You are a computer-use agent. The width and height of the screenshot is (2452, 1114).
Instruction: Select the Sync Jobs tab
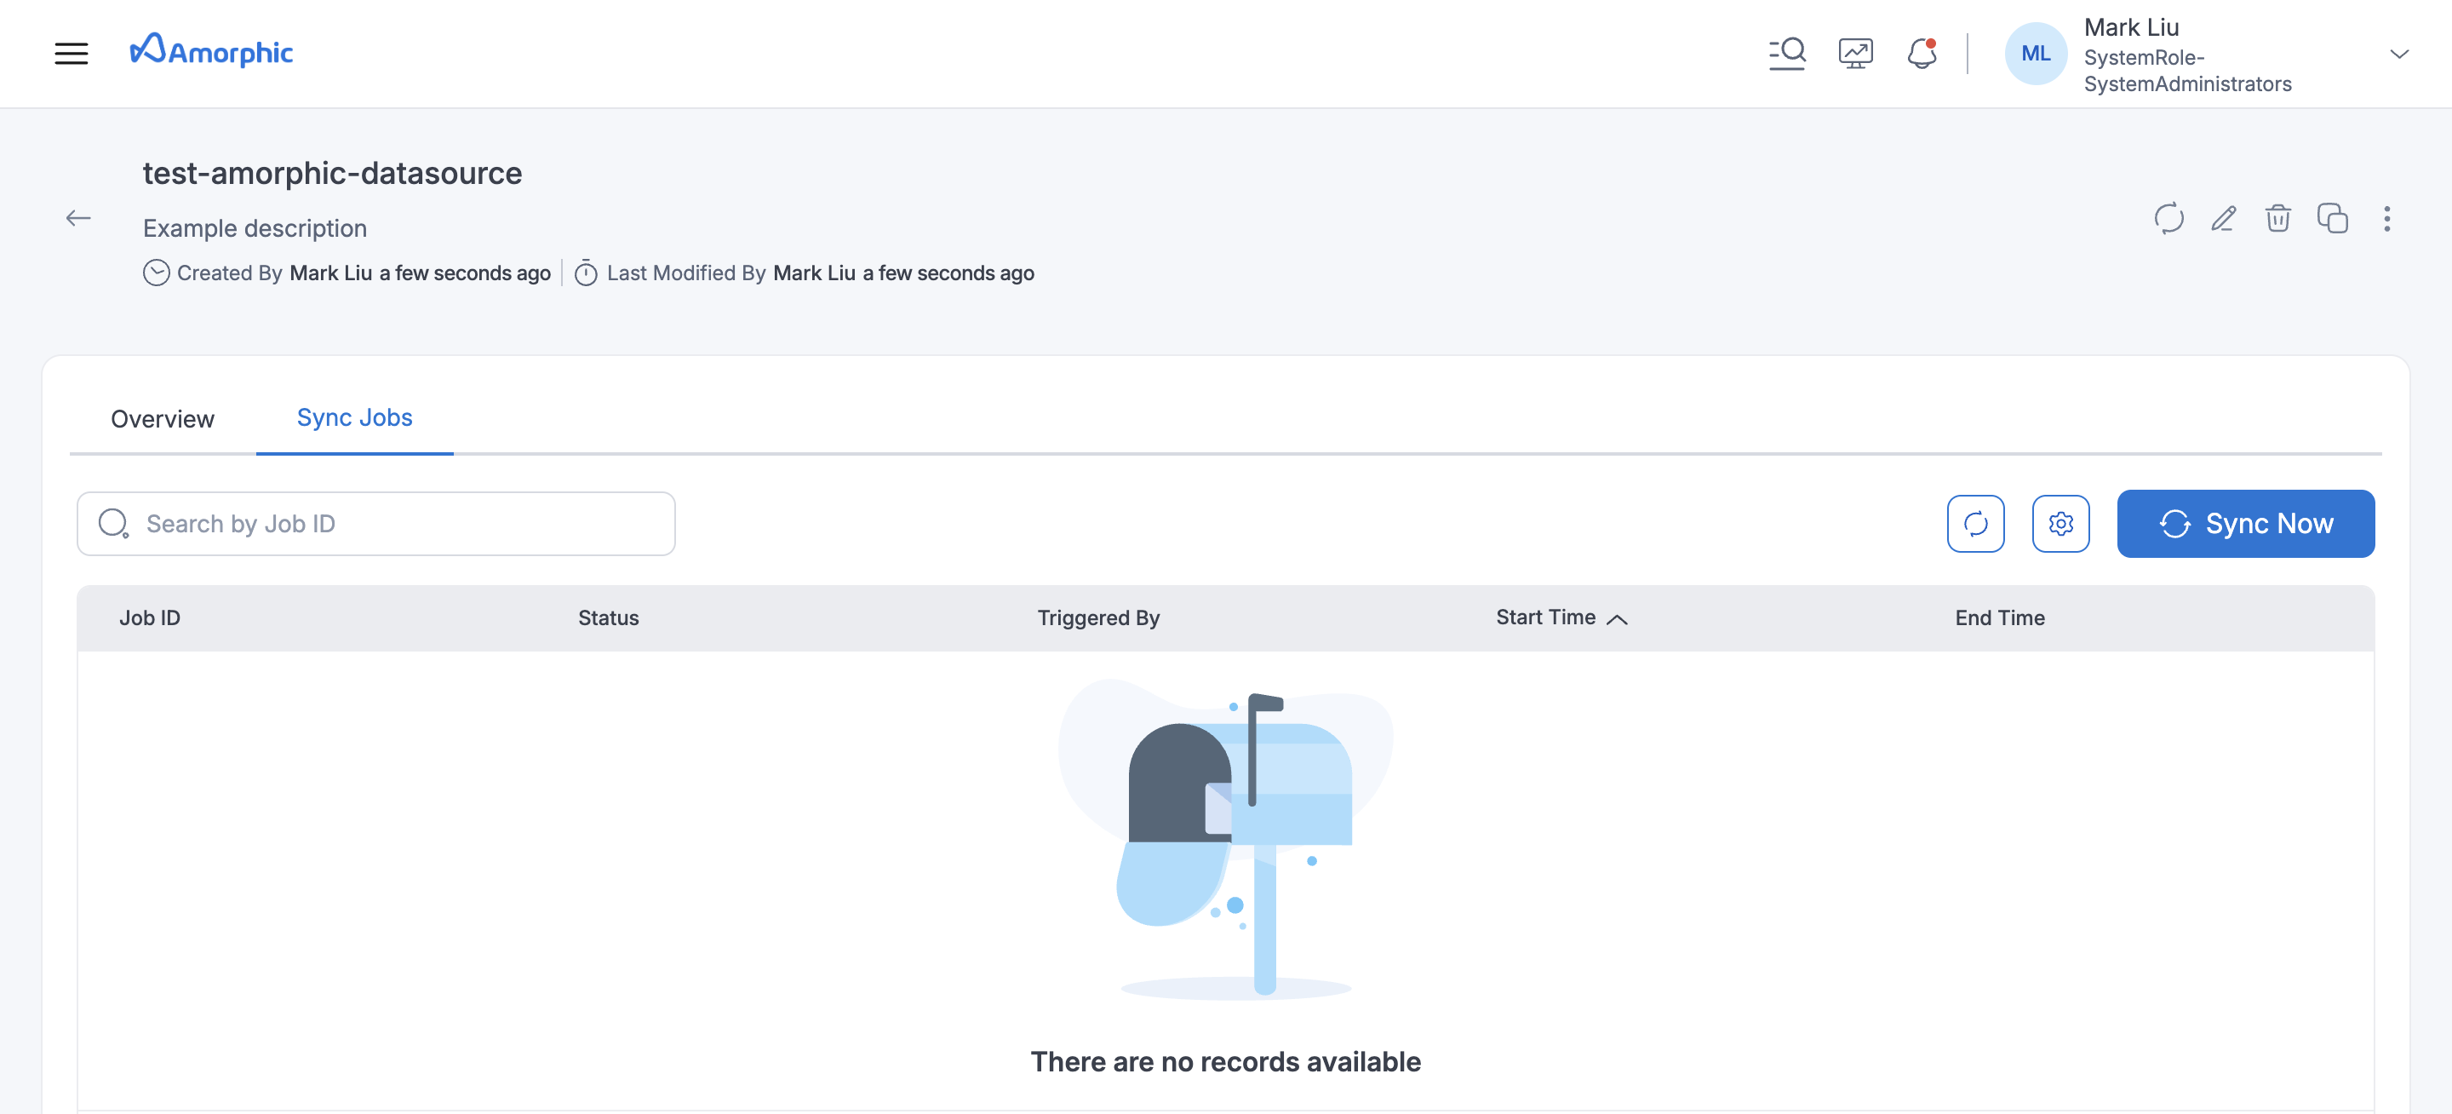354,418
